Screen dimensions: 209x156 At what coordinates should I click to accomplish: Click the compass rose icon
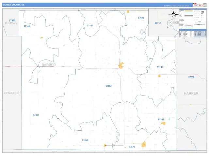174,14
